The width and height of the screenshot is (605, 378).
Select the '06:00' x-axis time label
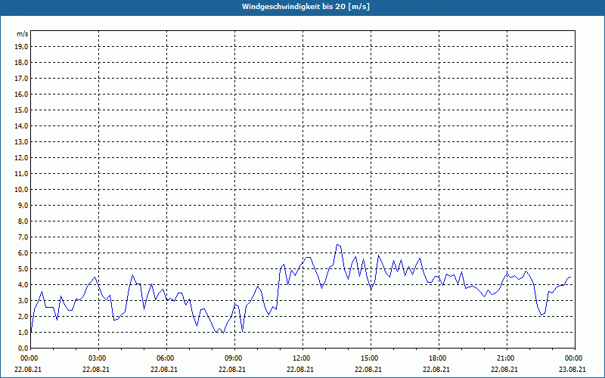166,358
